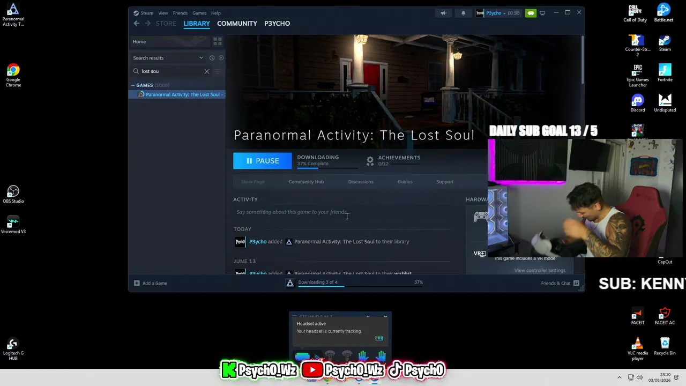
Task: Open FACEIT AC desktop shortcut
Action: tap(665, 316)
